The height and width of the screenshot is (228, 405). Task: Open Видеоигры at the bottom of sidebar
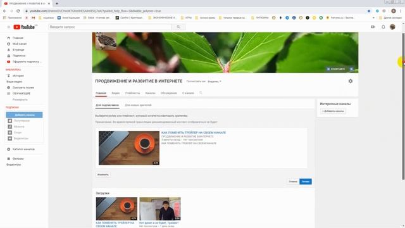point(14,165)
